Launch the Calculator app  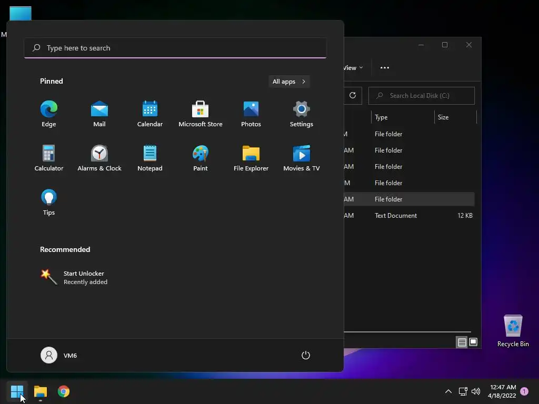(x=49, y=158)
